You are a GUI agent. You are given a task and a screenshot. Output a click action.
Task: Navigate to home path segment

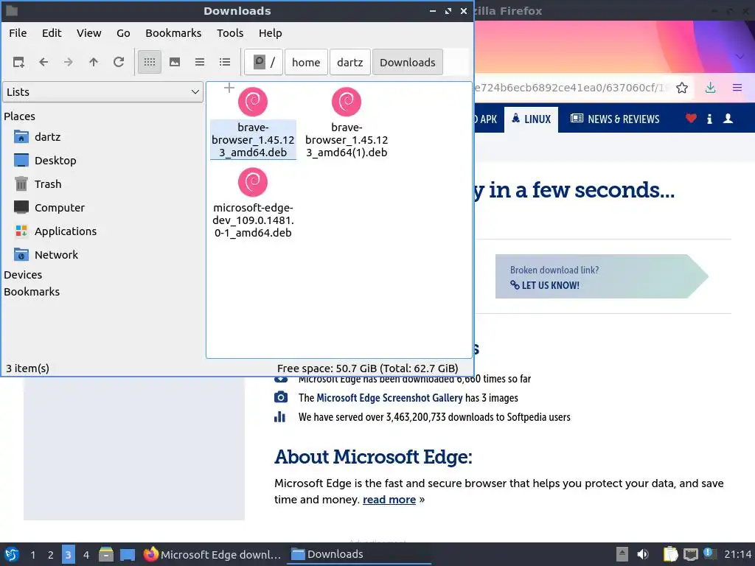(306, 62)
